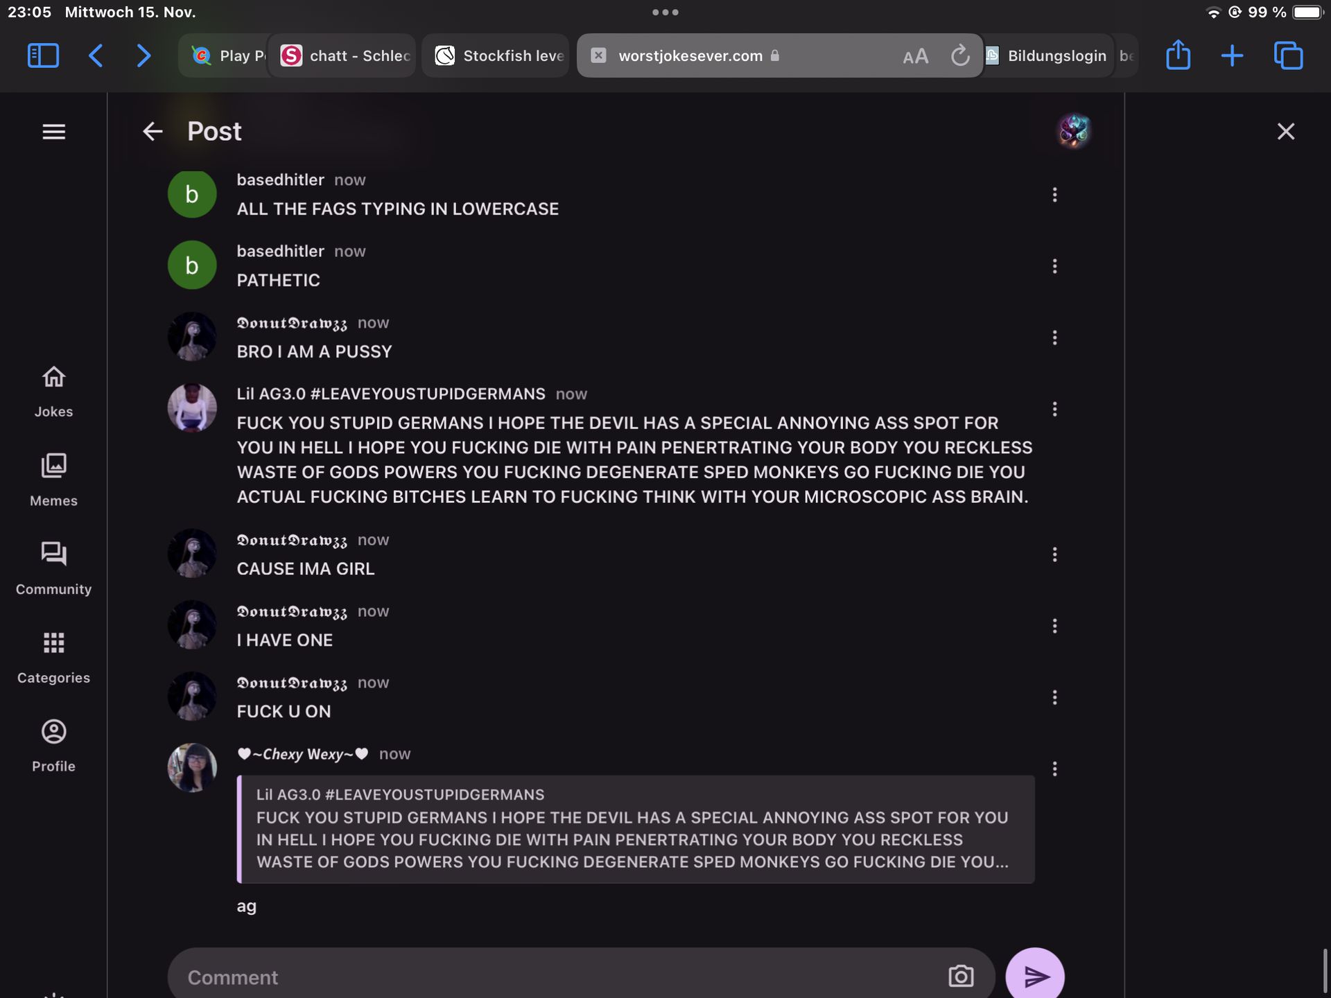The width and height of the screenshot is (1331, 998).
Task: Open the Profile page
Action: 53,746
